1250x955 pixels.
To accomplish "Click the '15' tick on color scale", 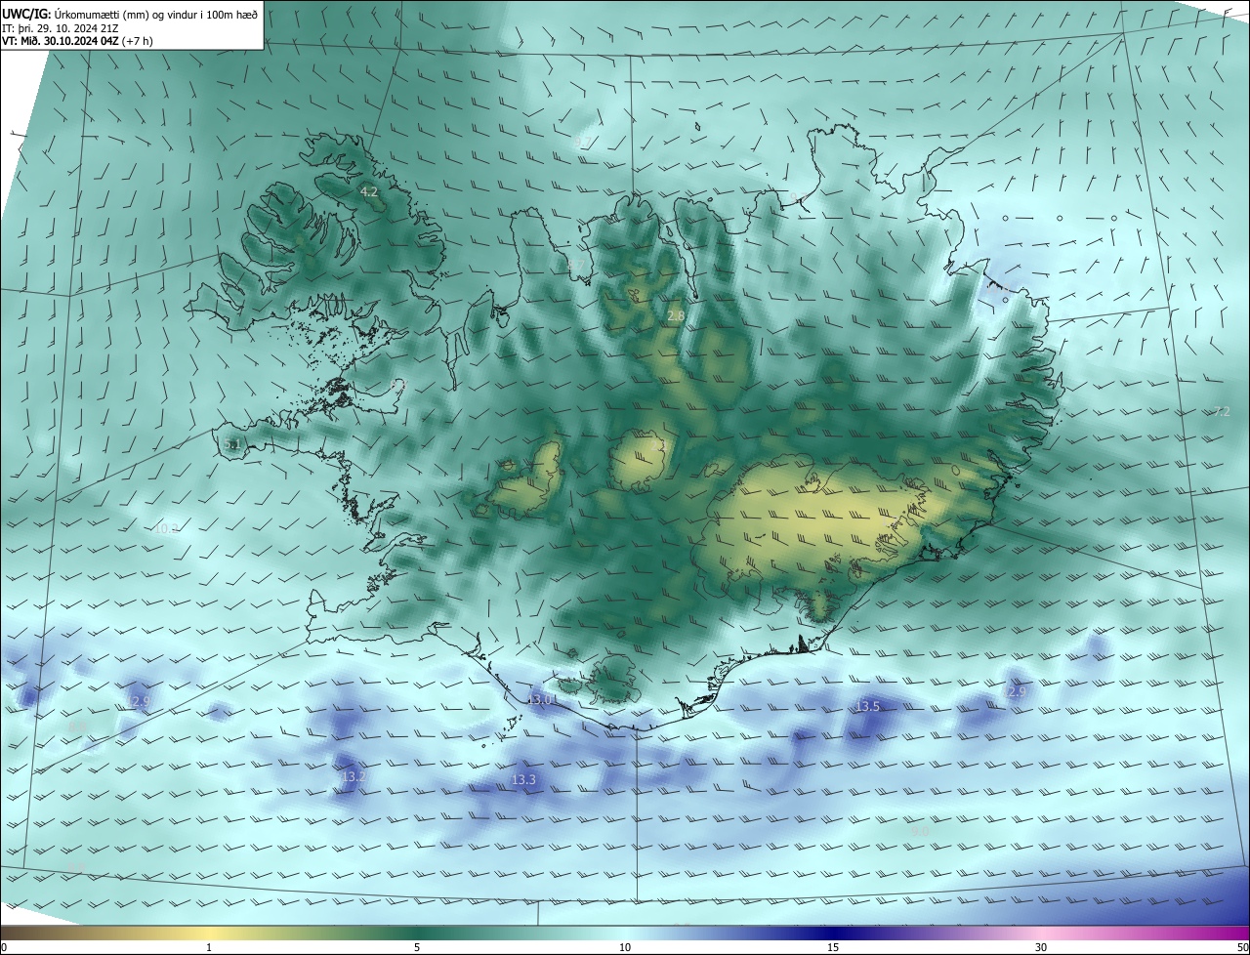I will [x=833, y=947].
